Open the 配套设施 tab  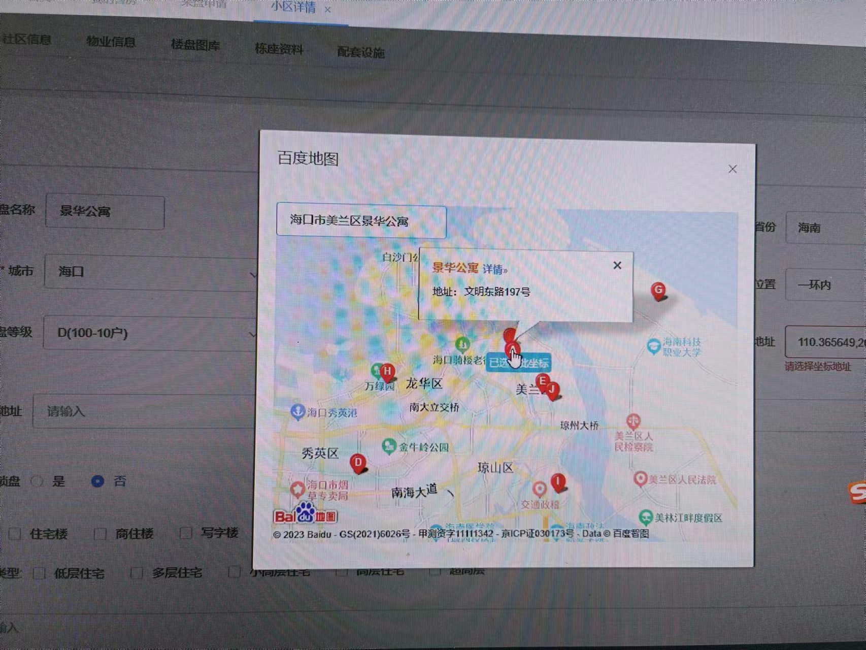click(x=360, y=52)
